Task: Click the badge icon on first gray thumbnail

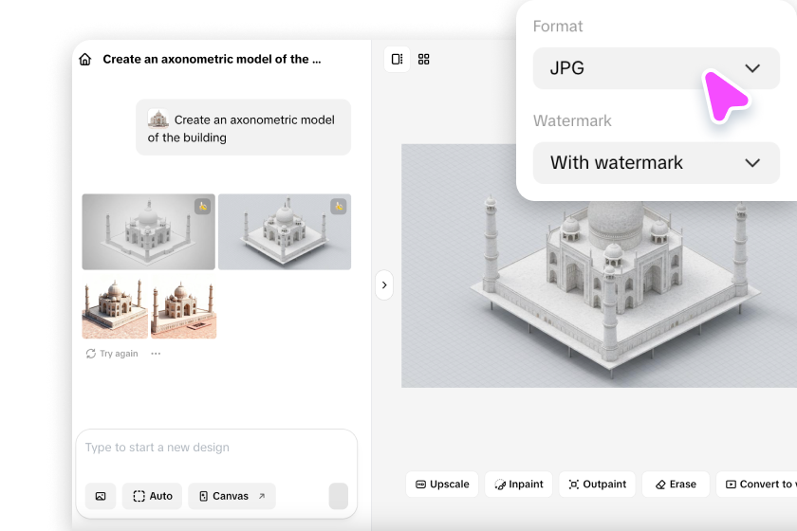Action: pyautogui.click(x=202, y=207)
